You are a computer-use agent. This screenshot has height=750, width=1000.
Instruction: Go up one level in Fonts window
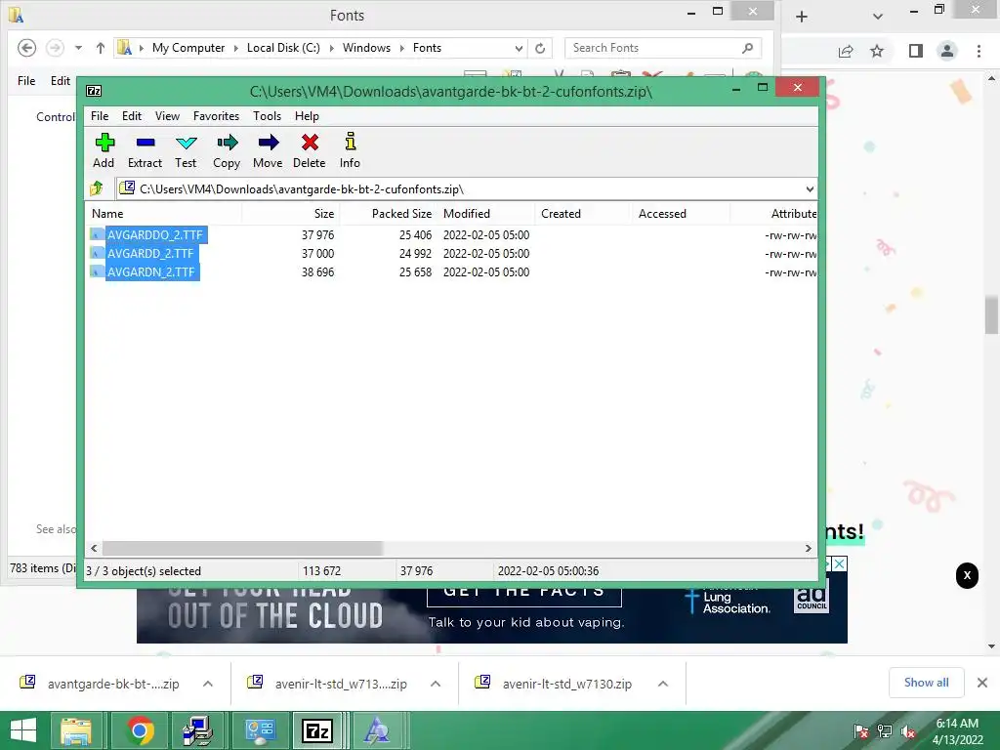click(101, 48)
